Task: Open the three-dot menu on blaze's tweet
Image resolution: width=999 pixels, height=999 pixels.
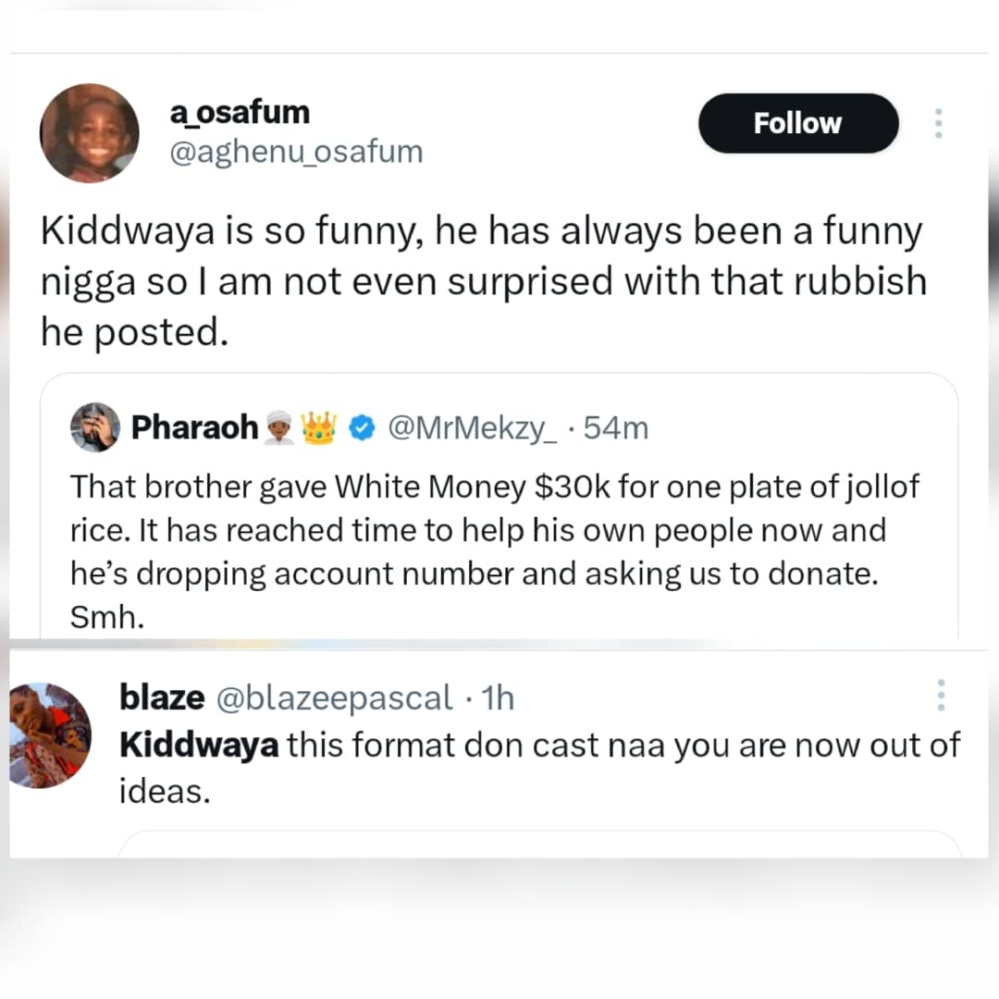Action: [x=940, y=695]
